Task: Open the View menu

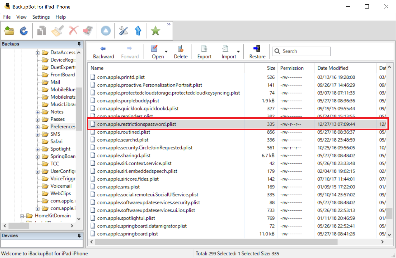Action: tap(21, 17)
